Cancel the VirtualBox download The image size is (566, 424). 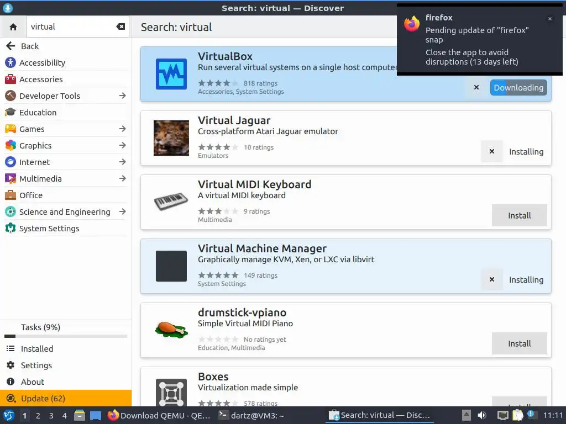[x=476, y=88]
